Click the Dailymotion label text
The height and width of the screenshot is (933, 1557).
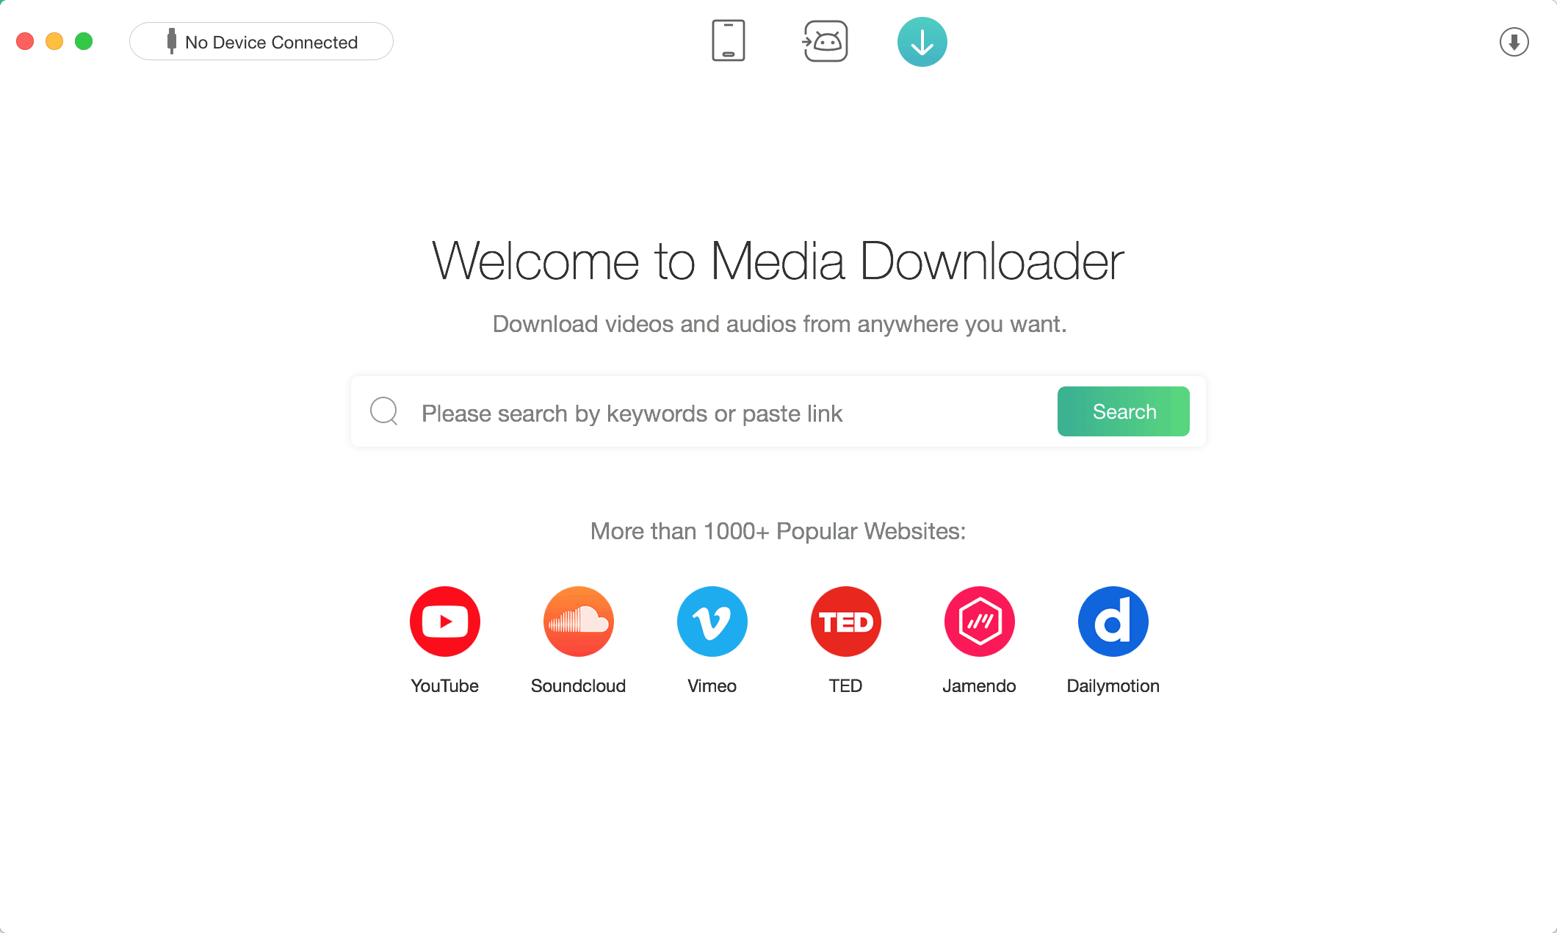(x=1113, y=685)
